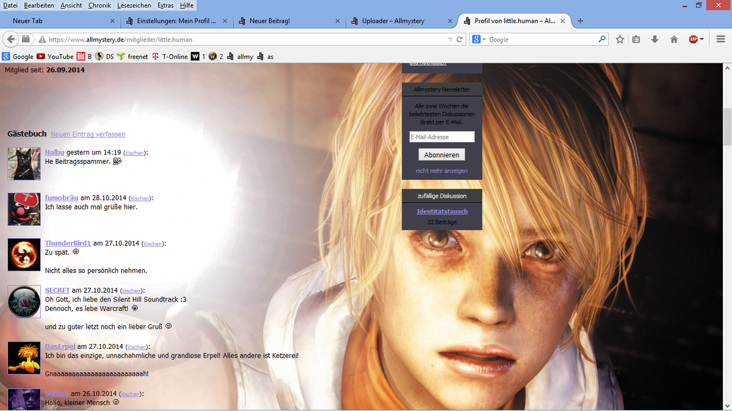Open the Google bookmark
The height and width of the screenshot is (411, 732).
pos(18,57)
